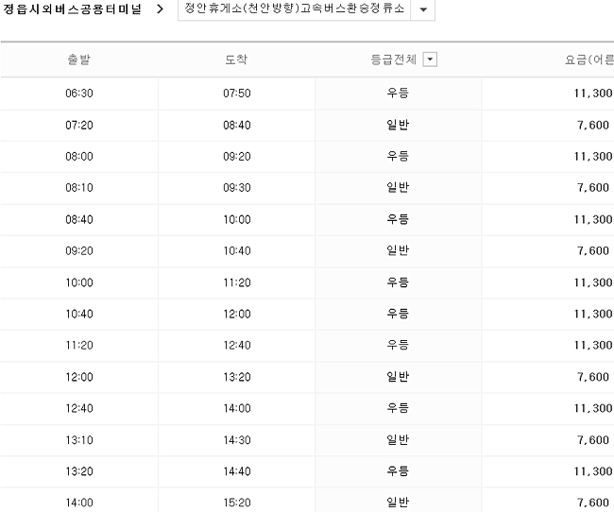Click the 정안휴게소(천안방향)고속버스환승정류소 destination field
This screenshot has height=512, width=614.
coord(294,9)
